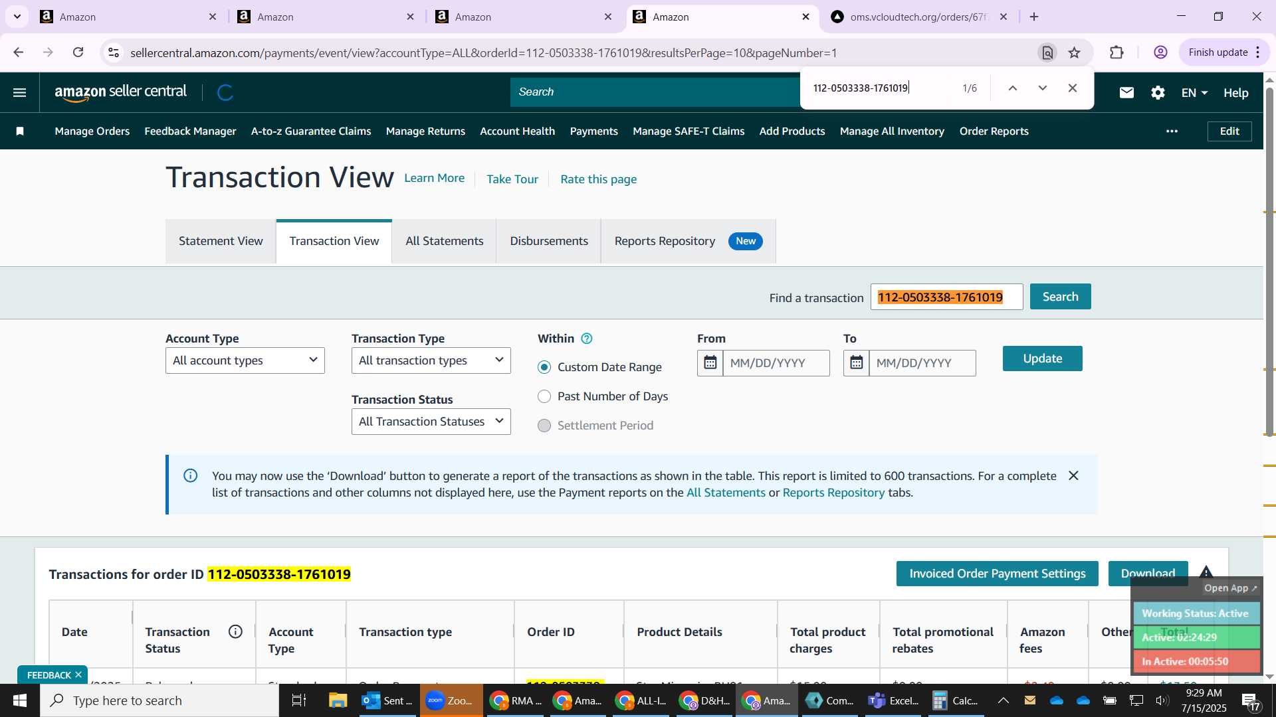
Task: Open the browser extensions puzzle icon
Action: point(1117,52)
